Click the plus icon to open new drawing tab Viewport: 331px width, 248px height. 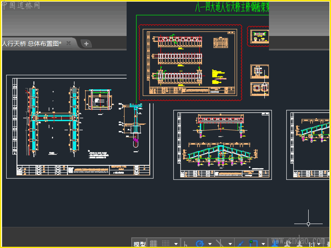(86, 43)
